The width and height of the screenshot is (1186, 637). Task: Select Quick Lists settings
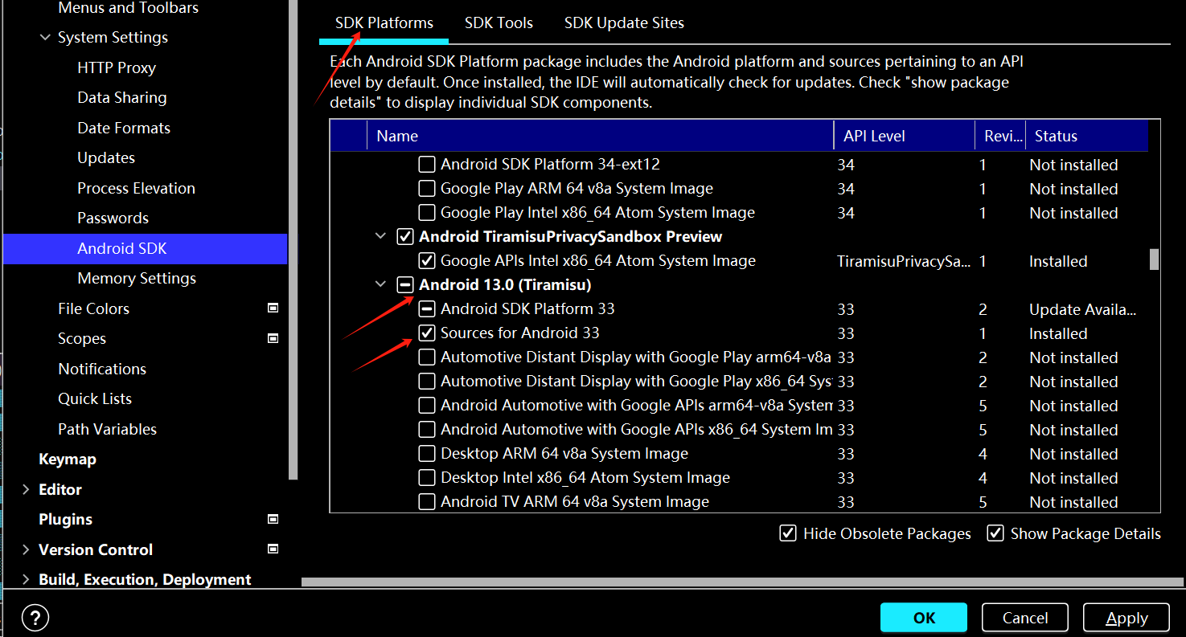click(x=95, y=399)
